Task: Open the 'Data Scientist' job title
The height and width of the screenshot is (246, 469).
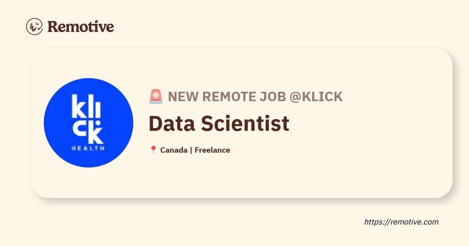Action: tap(219, 123)
